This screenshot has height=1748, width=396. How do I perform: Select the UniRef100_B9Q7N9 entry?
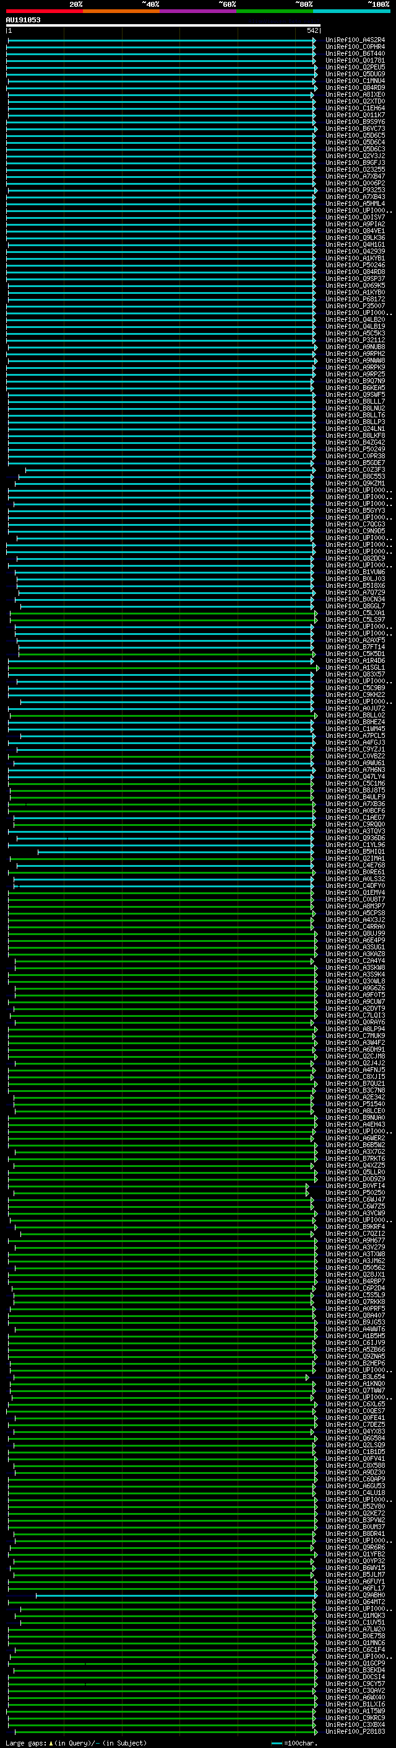click(355, 381)
